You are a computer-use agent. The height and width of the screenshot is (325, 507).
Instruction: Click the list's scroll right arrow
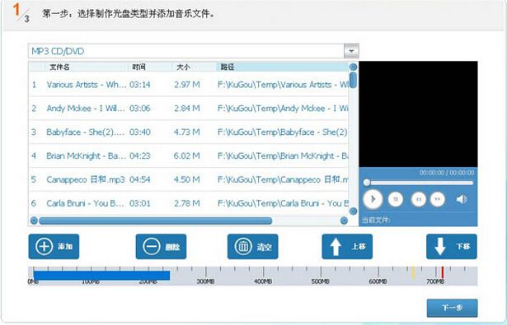pyautogui.click(x=344, y=221)
